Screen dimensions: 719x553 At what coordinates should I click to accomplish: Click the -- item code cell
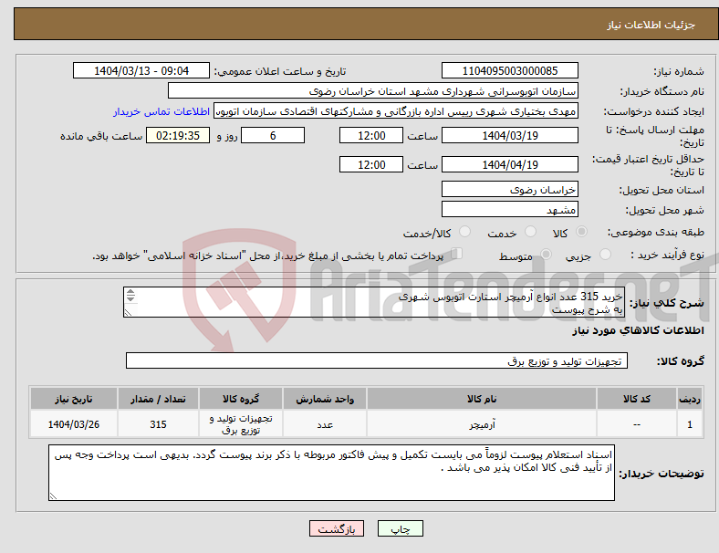click(637, 424)
